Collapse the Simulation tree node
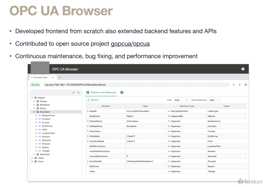Screen dimensions: 267x187 [x=34, y=112]
